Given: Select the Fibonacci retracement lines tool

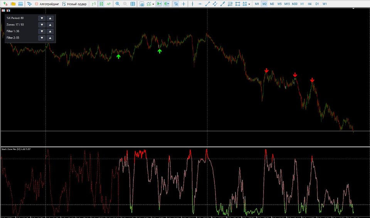Looking at the screenshot, I should coord(230,4).
